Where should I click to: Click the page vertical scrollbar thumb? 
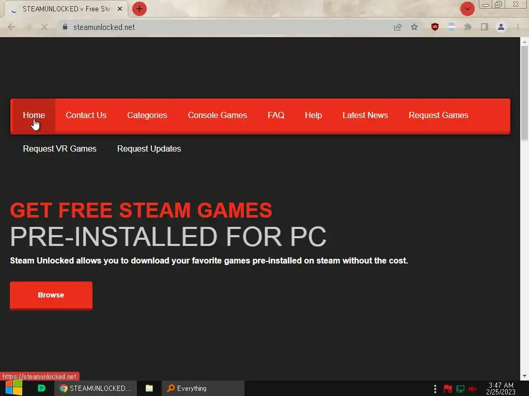coord(524,93)
